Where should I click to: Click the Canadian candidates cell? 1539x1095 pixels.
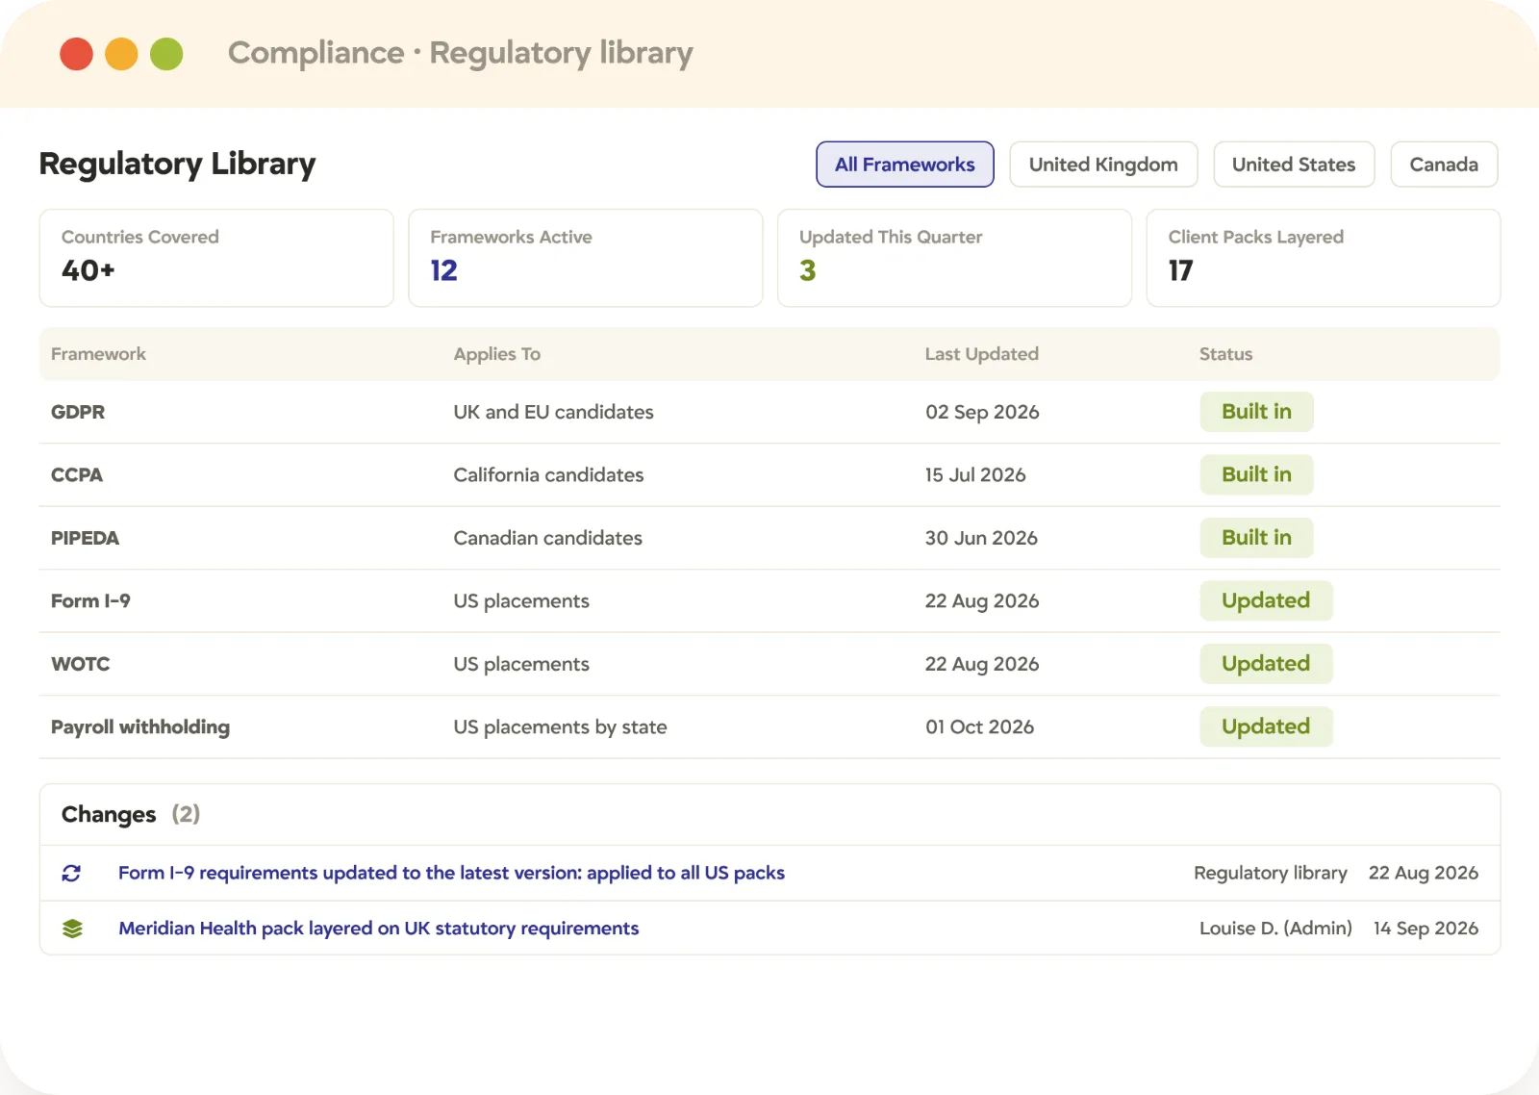[x=548, y=538]
